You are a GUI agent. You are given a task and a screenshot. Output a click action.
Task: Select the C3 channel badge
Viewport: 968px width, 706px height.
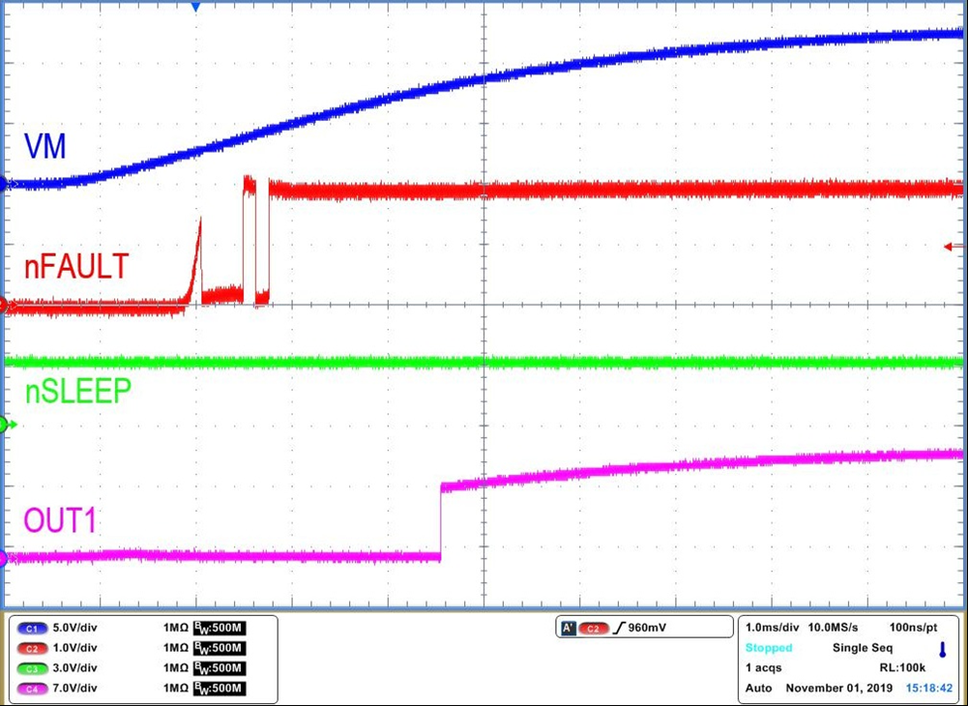pyautogui.click(x=30, y=668)
